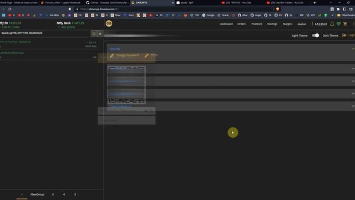Viewport: 355px width, 200px height.
Task: Open the Orders menu
Action: point(241,24)
